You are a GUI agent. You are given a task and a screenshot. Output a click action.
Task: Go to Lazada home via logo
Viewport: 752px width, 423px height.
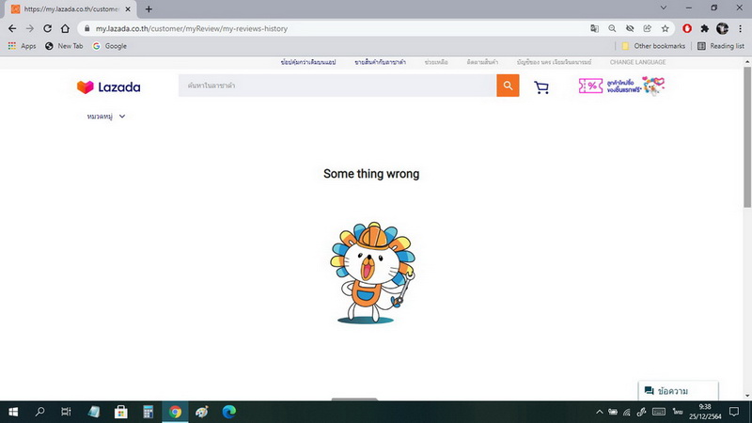109,86
